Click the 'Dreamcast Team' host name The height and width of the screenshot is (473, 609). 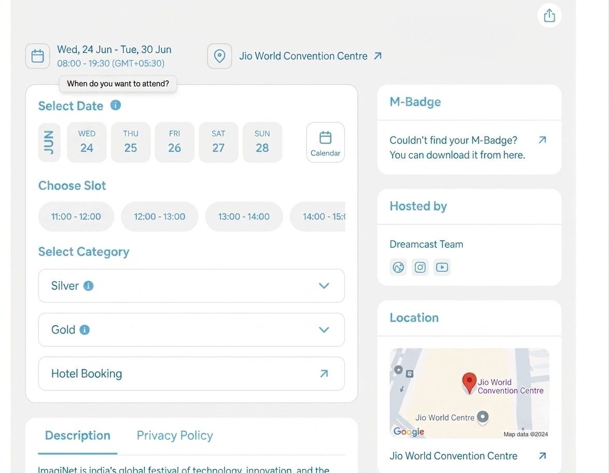[426, 244]
